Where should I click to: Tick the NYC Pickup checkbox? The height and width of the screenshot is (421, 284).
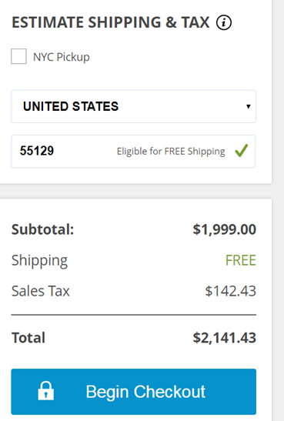(x=18, y=56)
